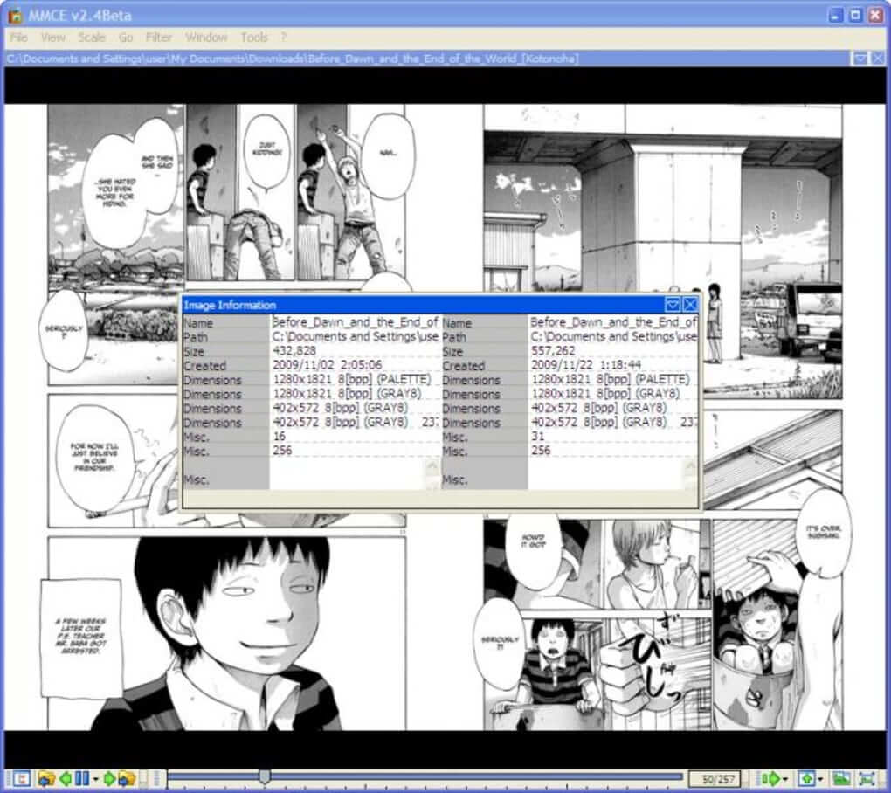Open the Tools menu
The width and height of the screenshot is (891, 793).
tap(254, 38)
